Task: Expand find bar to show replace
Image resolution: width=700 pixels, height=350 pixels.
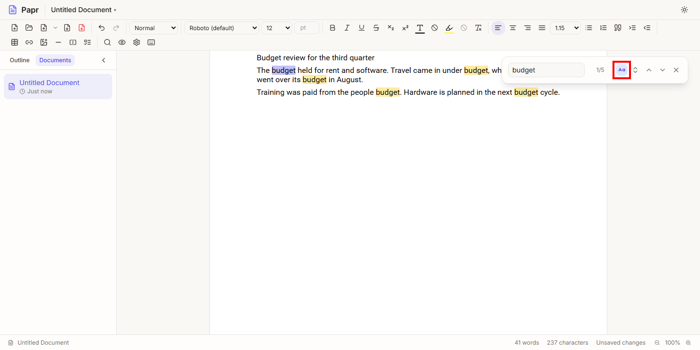Action: pos(635,70)
